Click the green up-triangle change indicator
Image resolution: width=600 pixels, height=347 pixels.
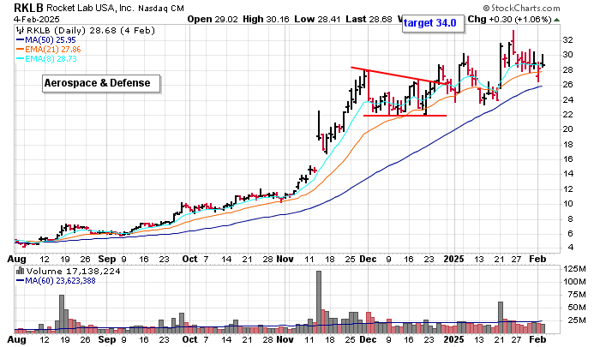click(556, 20)
